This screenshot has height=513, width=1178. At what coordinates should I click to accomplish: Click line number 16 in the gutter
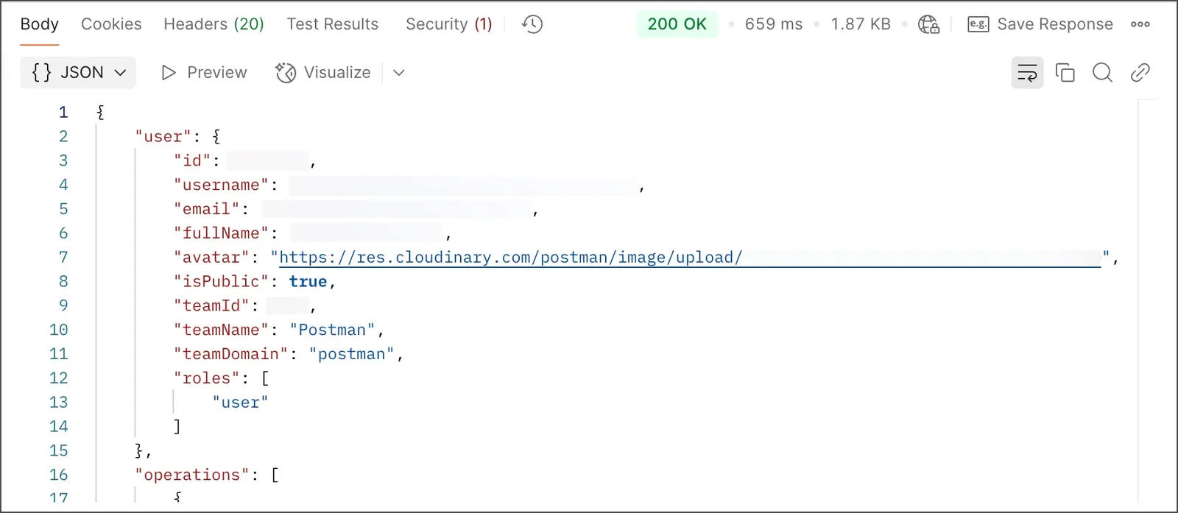pyautogui.click(x=59, y=475)
